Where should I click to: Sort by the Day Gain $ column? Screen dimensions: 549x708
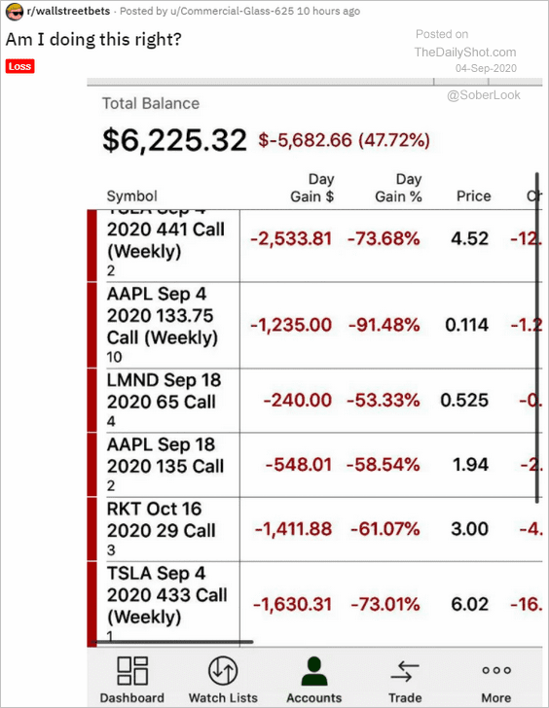[x=311, y=188]
